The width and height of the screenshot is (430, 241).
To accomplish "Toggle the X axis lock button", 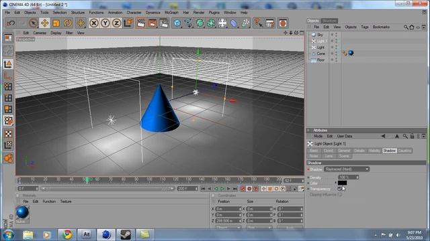I will point(94,23).
